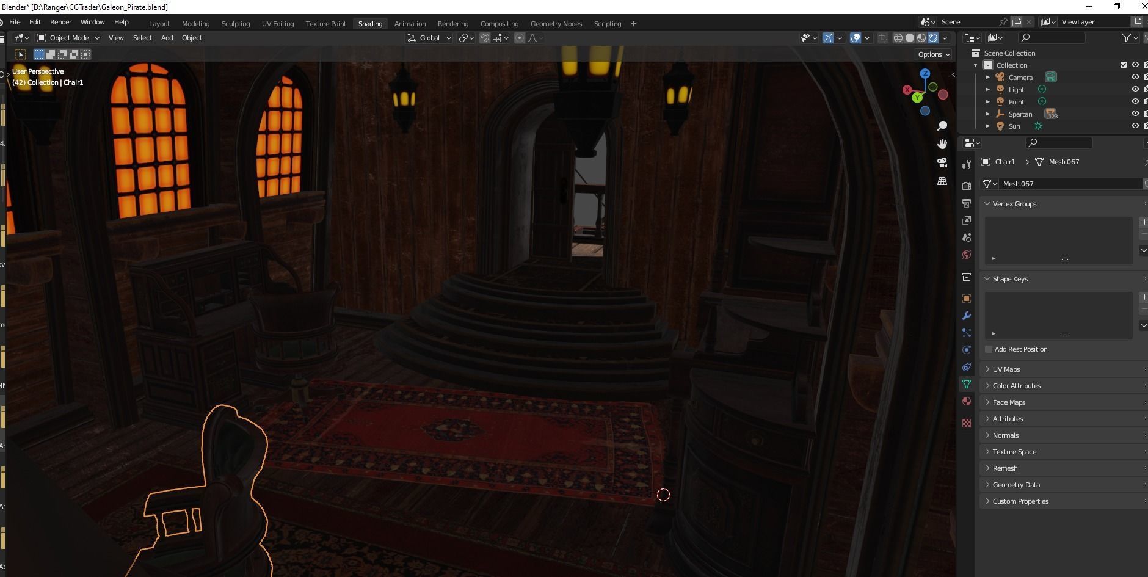Create a new scene with the copy icon
The image size is (1148, 577).
(x=1017, y=22)
